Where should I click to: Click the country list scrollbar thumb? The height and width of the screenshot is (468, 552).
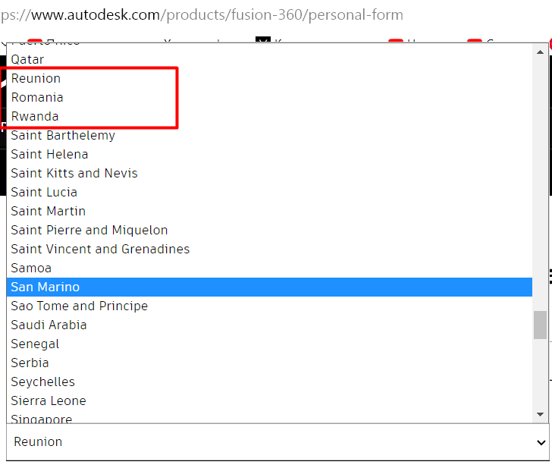tap(540, 325)
